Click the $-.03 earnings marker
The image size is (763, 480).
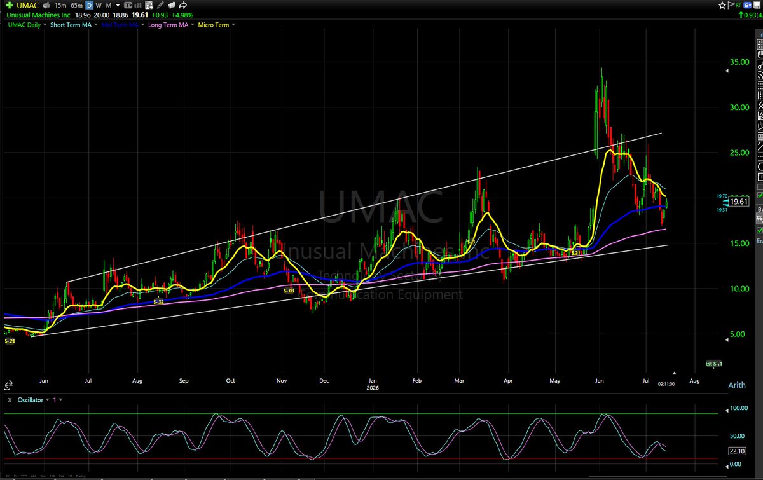[x=289, y=291]
